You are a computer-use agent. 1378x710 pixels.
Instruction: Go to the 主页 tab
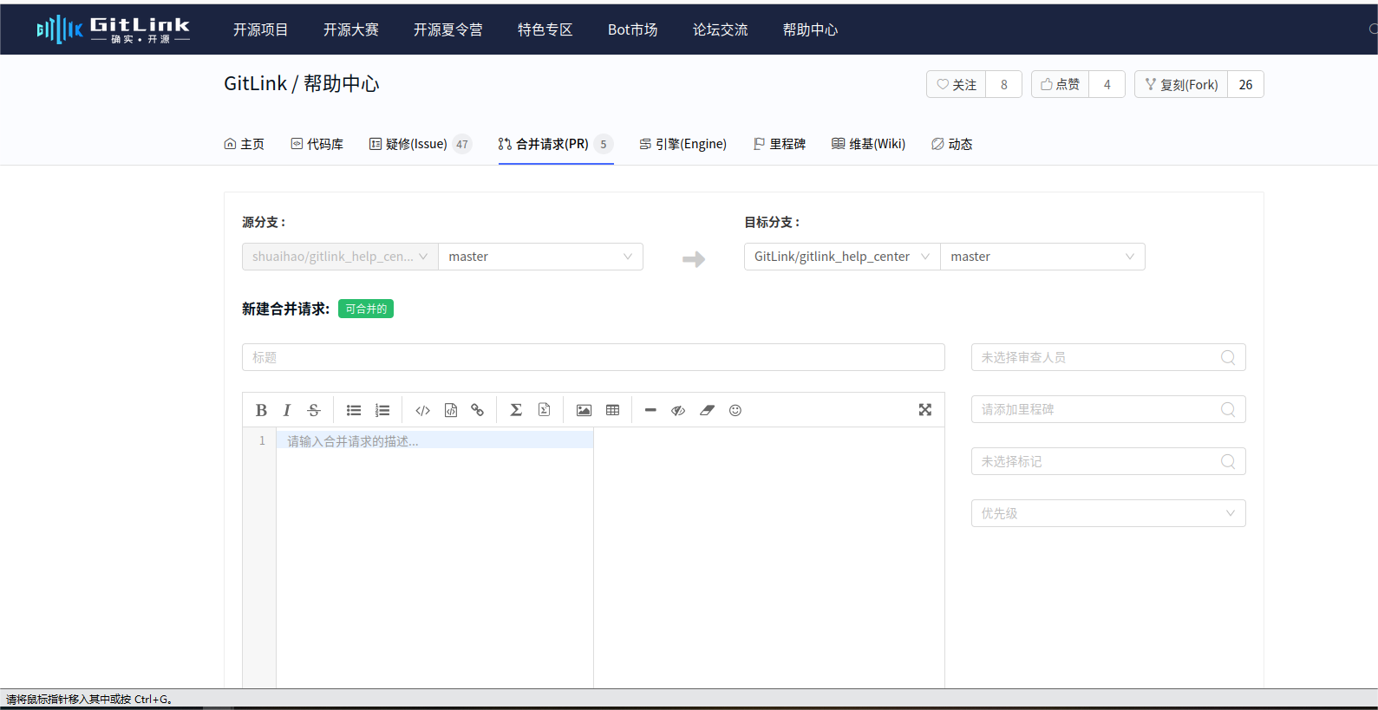point(244,144)
